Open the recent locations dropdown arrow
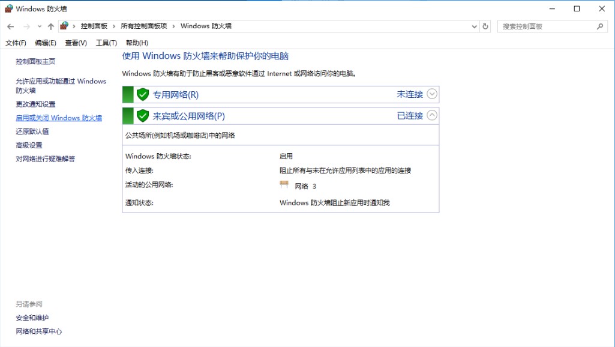 [39, 26]
